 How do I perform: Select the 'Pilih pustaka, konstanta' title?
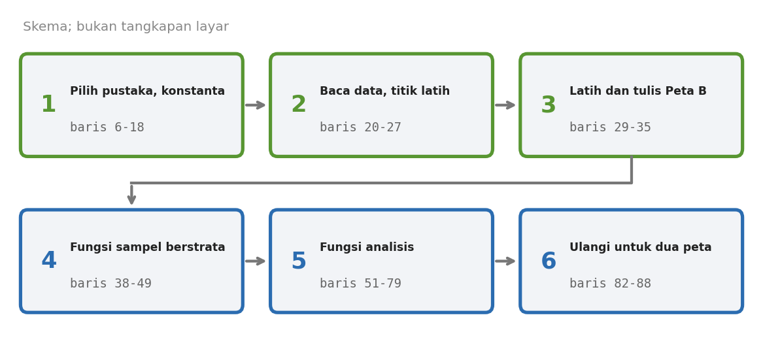[148, 91]
